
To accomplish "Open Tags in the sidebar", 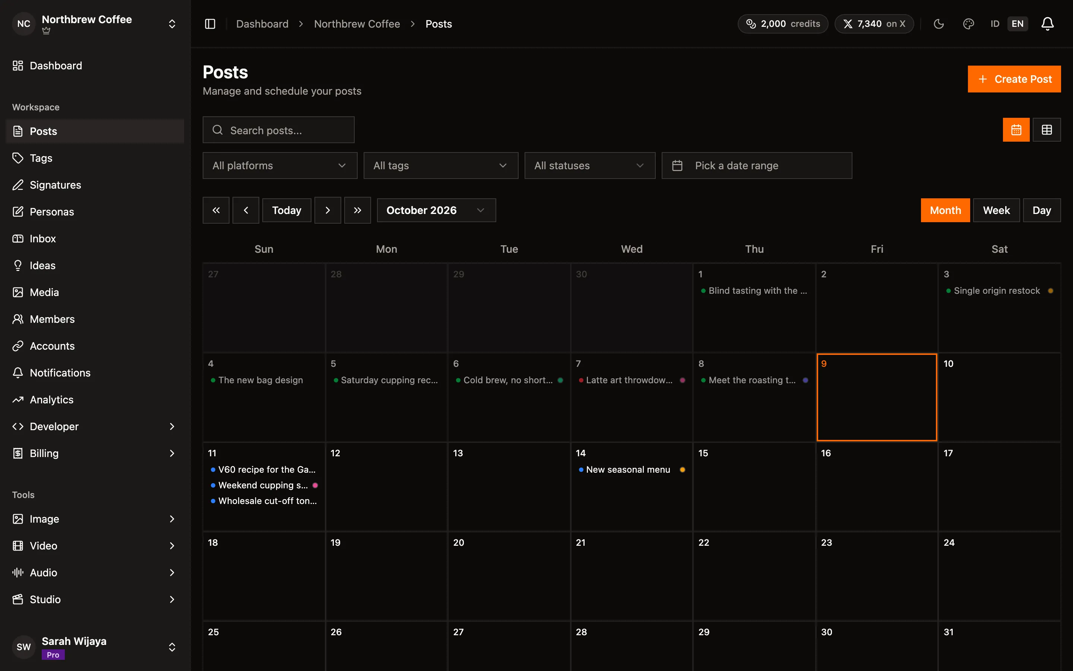I will coord(95,158).
